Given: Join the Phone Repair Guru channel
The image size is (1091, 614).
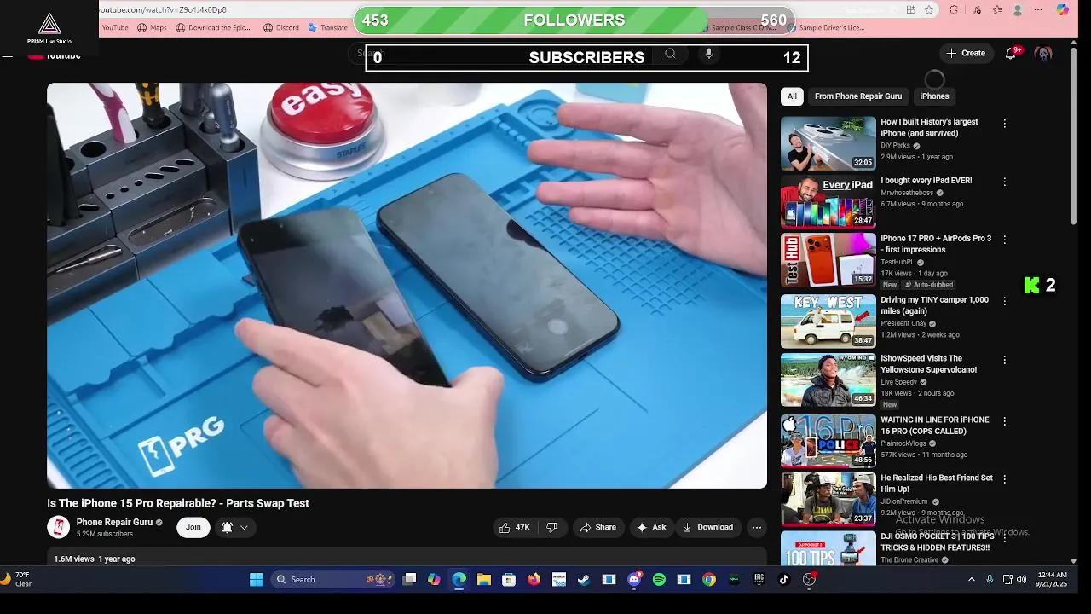Looking at the screenshot, I should coord(193,527).
